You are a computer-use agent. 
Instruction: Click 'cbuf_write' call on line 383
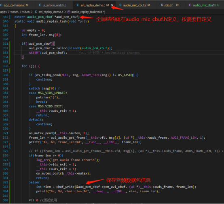pyautogui.click(x=65, y=187)
